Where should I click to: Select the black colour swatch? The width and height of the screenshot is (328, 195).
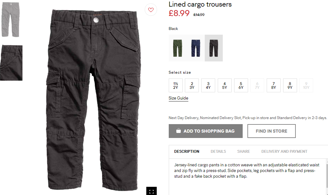pos(214,48)
